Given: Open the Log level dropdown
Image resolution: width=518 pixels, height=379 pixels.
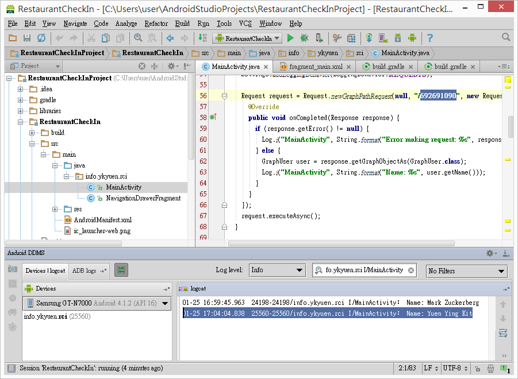Looking at the screenshot, I should [x=277, y=270].
